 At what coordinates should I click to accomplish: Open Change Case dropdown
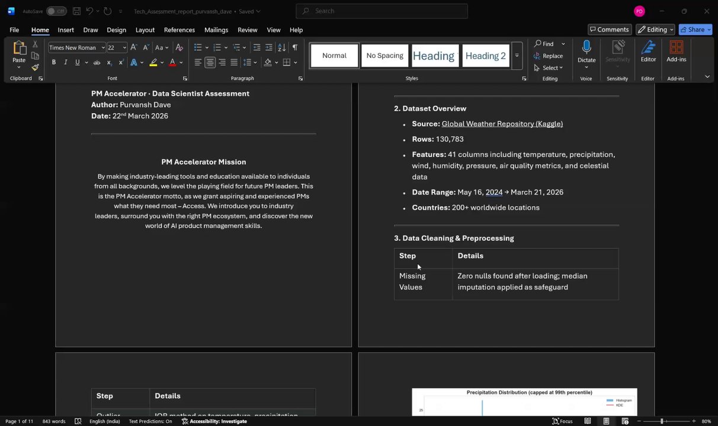[x=161, y=47]
